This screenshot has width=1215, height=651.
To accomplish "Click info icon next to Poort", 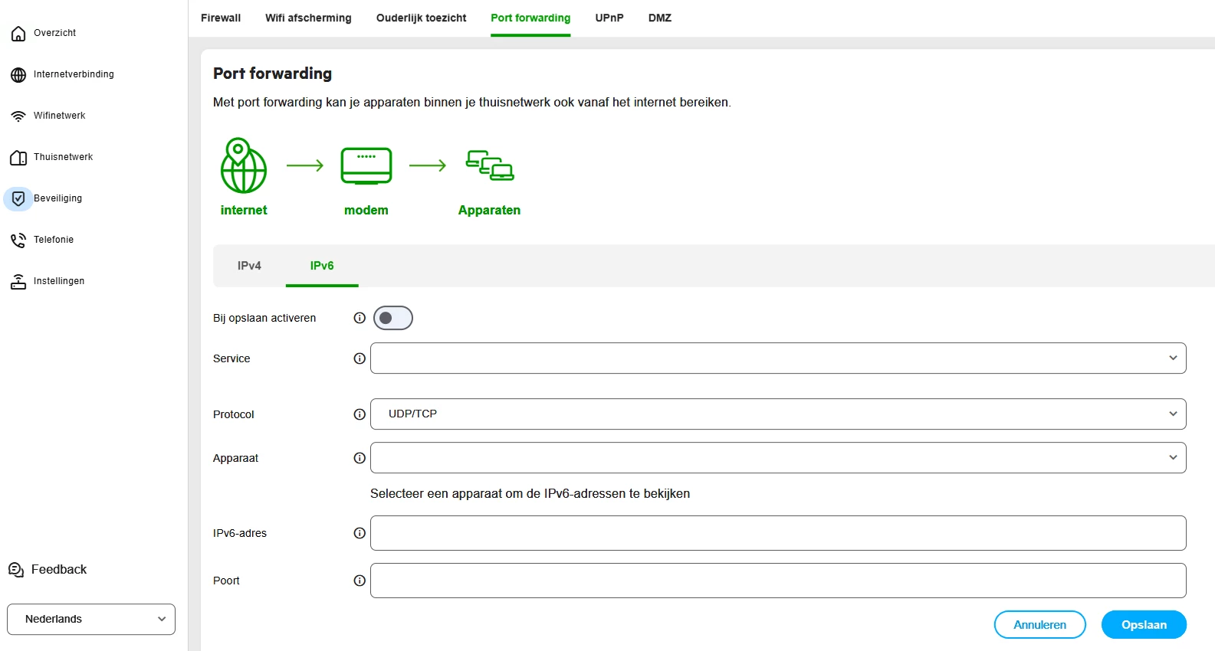I will point(360,581).
